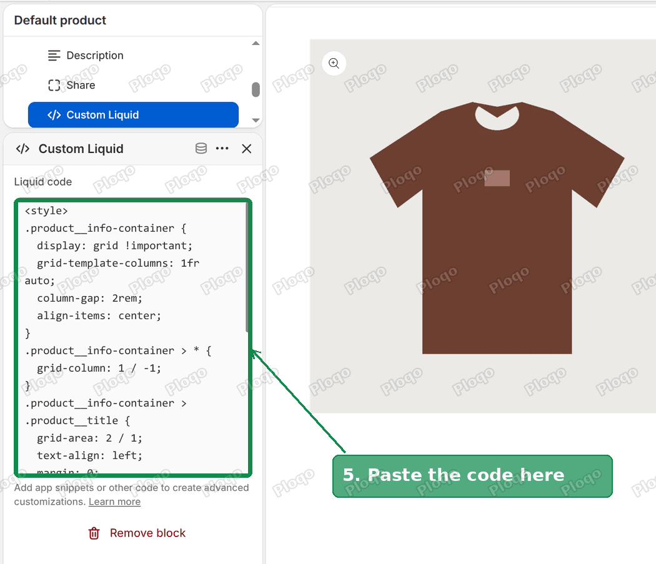Click the block list scrollbar thumb
Screen dimensions: 656x564
[256, 89]
